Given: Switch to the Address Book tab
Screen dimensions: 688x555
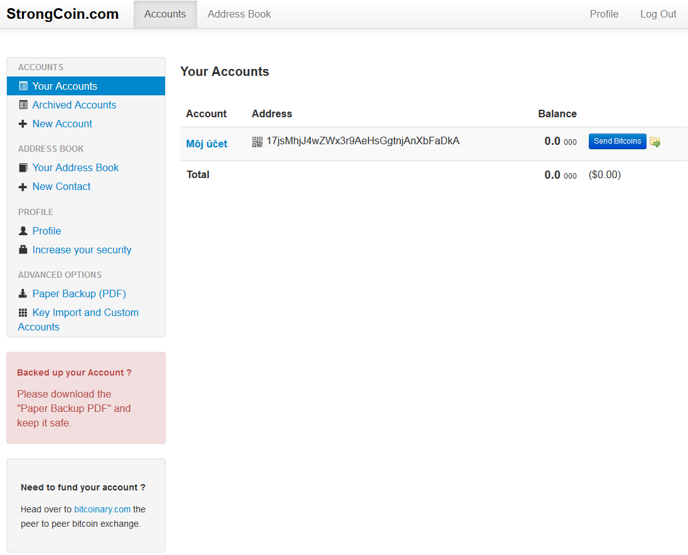Looking at the screenshot, I should pos(239,14).
